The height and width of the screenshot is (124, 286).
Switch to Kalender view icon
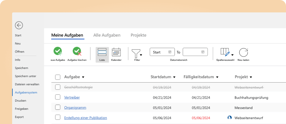[x=116, y=52]
